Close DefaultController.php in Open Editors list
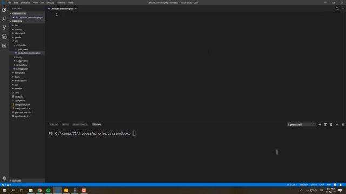Image resolution: width=346 pixels, height=194 pixels. [14, 17]
